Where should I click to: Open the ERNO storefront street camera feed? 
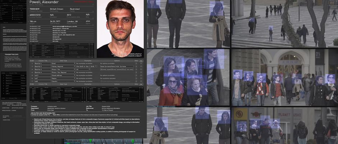click(x=284, y=77)
